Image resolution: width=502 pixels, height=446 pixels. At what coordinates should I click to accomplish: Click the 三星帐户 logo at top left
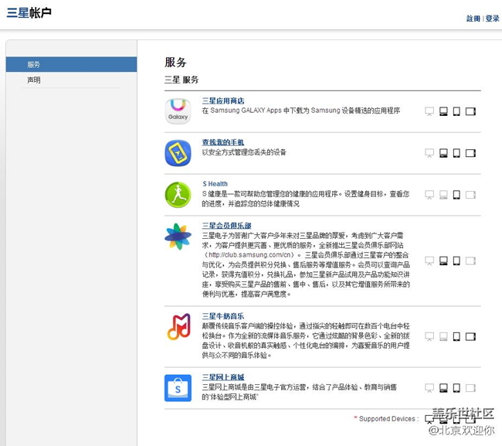tap(29, 13)
